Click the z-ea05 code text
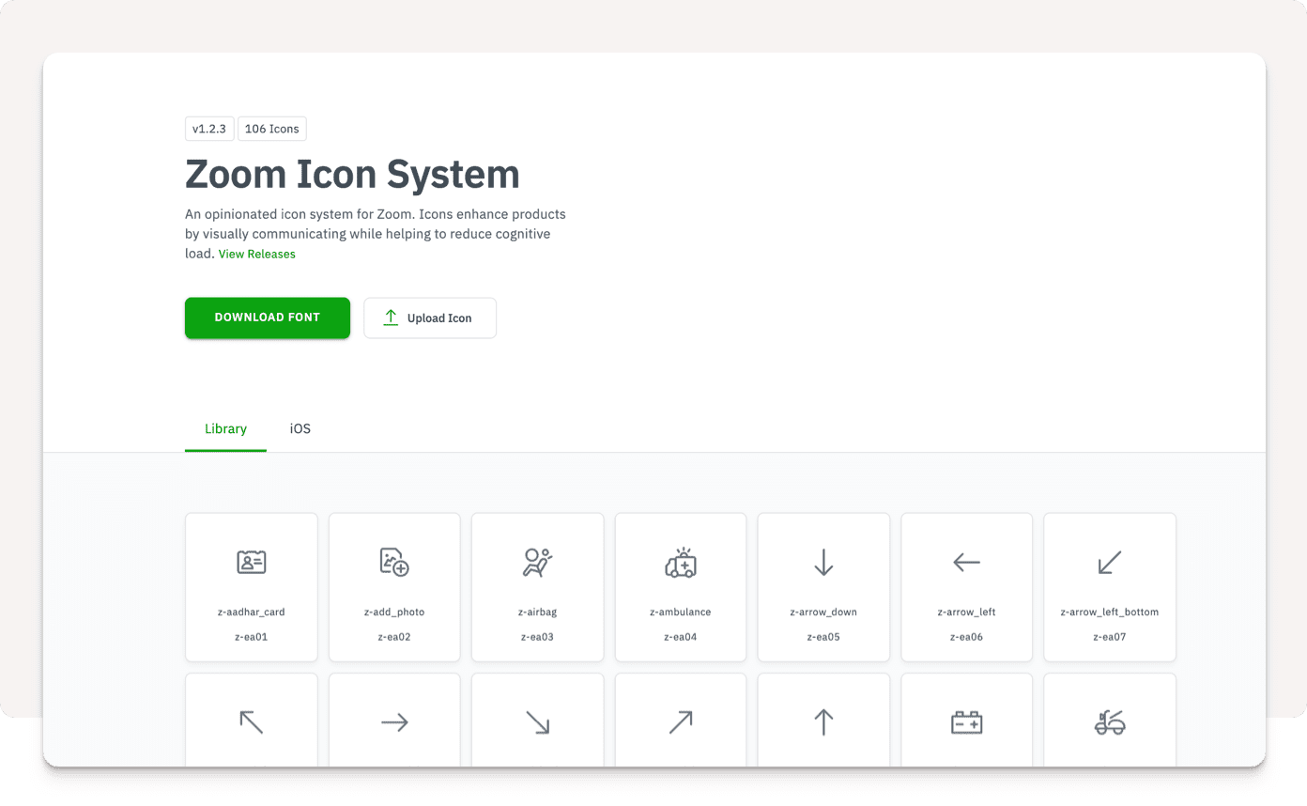The height and width of the screenshot is (806, 1307). click(x=823, y=637)
